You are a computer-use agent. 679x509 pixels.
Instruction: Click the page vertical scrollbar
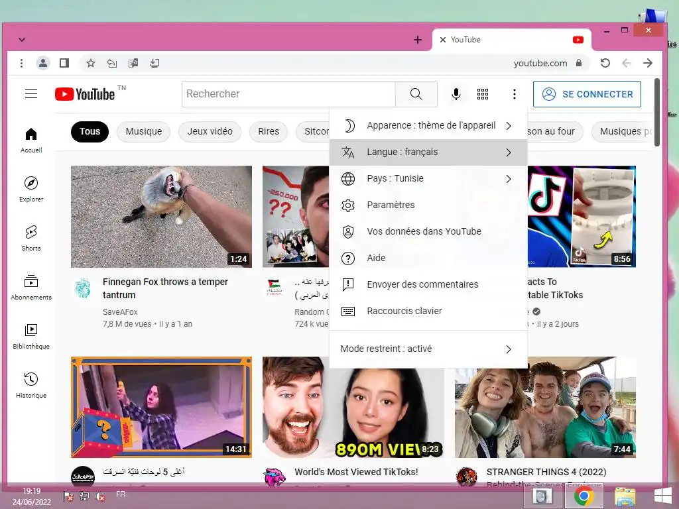657,113
